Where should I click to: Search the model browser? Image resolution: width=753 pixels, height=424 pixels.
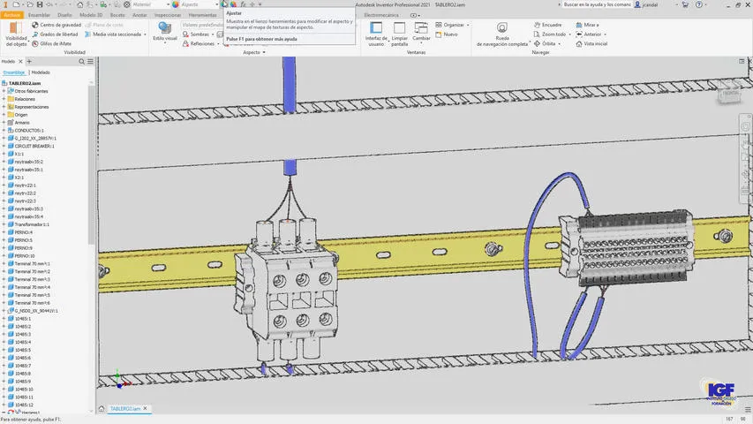[81, 62]
